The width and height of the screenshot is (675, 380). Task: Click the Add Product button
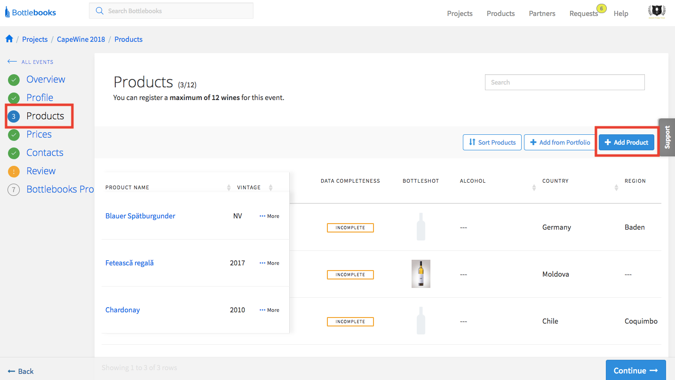click(627, 142)
